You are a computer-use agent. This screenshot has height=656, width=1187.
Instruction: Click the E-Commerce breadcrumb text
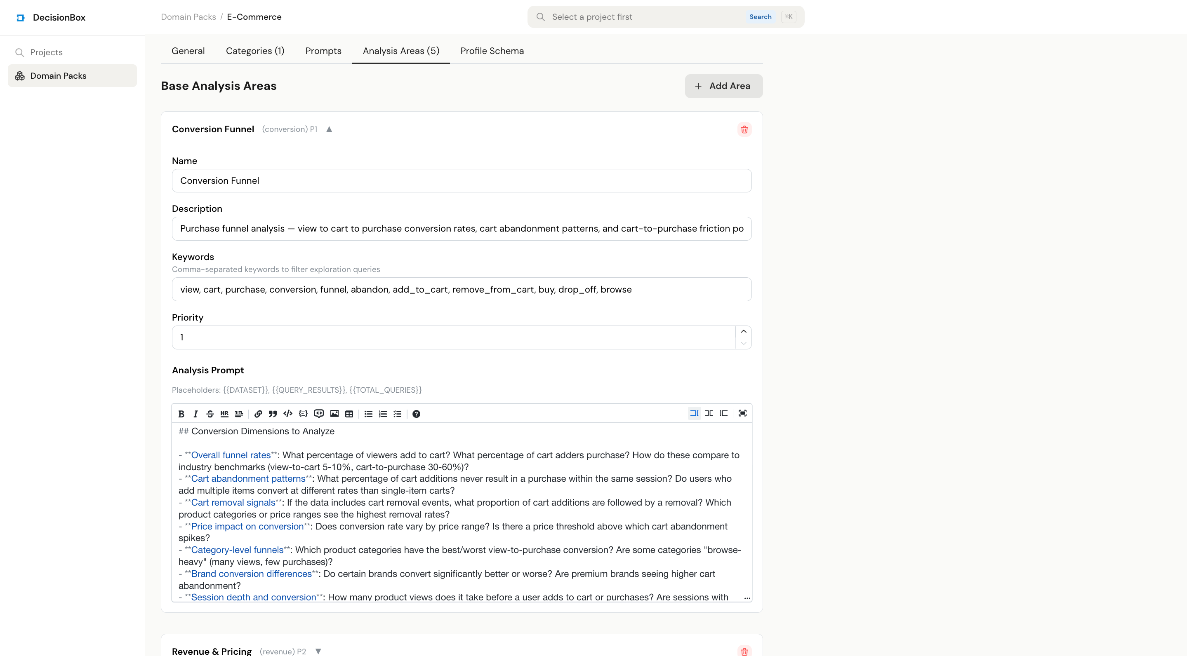click(x=254, y=17)
